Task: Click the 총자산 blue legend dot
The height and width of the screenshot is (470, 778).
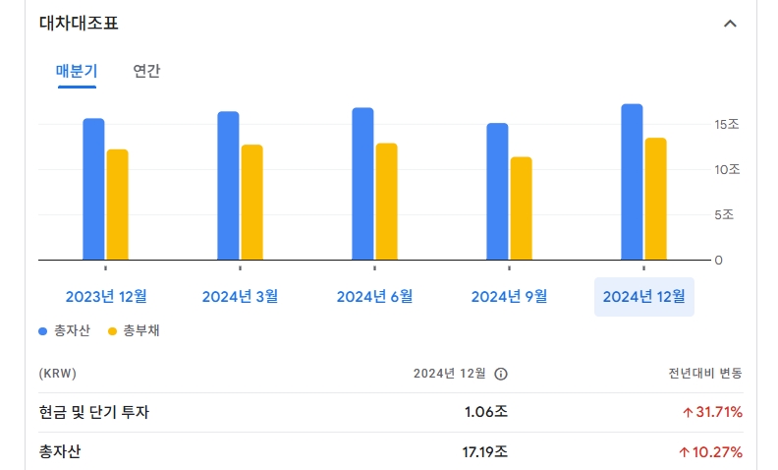Action: pos(42,331)
